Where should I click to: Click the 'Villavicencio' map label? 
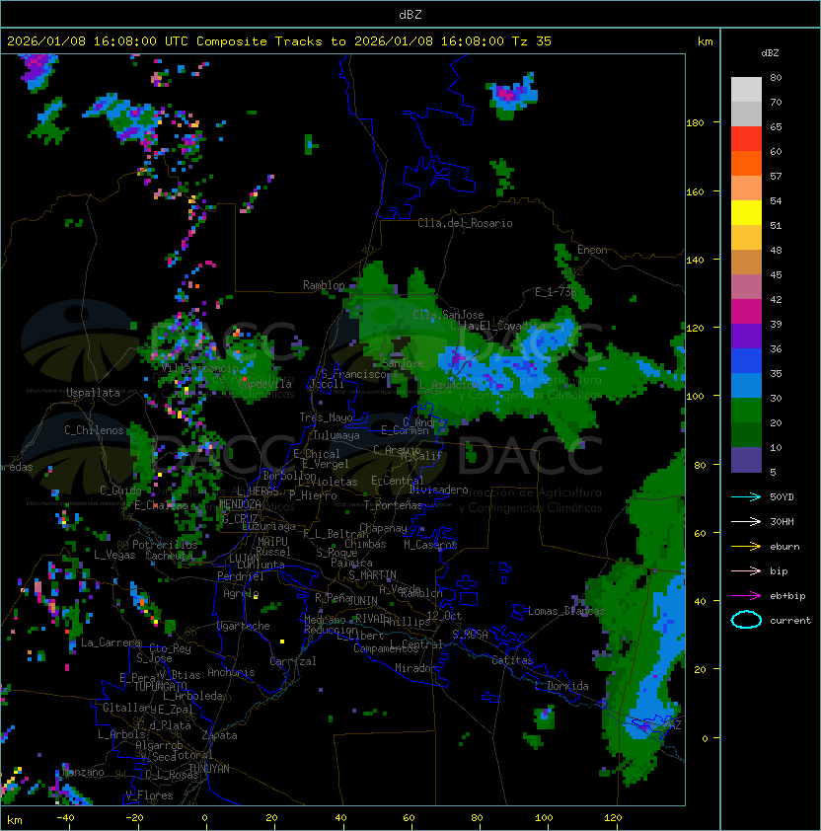[199, 368]
